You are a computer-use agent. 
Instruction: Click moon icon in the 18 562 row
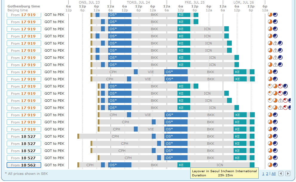point(275,165)
